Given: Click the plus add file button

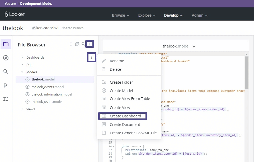Looking at the screenshot, I should pos(90,44).
